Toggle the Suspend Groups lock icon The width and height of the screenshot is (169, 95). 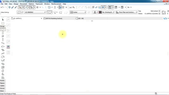[x=55, y=7]
